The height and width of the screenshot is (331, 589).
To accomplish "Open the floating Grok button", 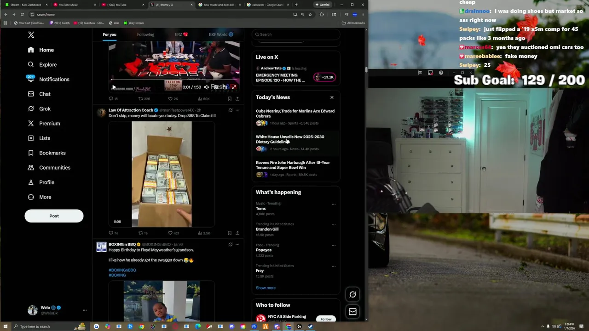I will click(352, 295).
